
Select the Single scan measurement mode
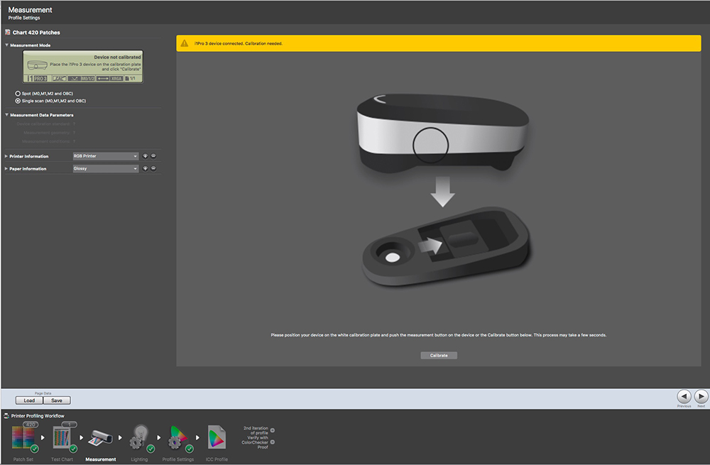coord(18,101)
